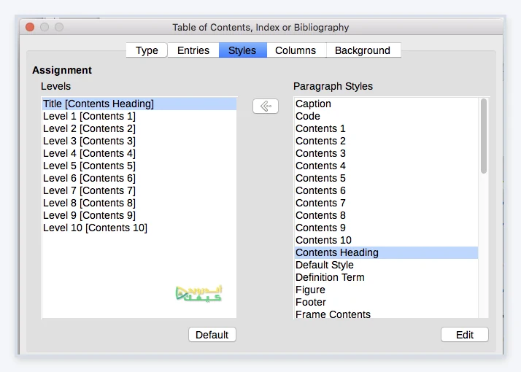This screenshot has width=521, height=372.
Task: Select Figure in Paragraph Styles list
Action: click(x=386, y=290)
